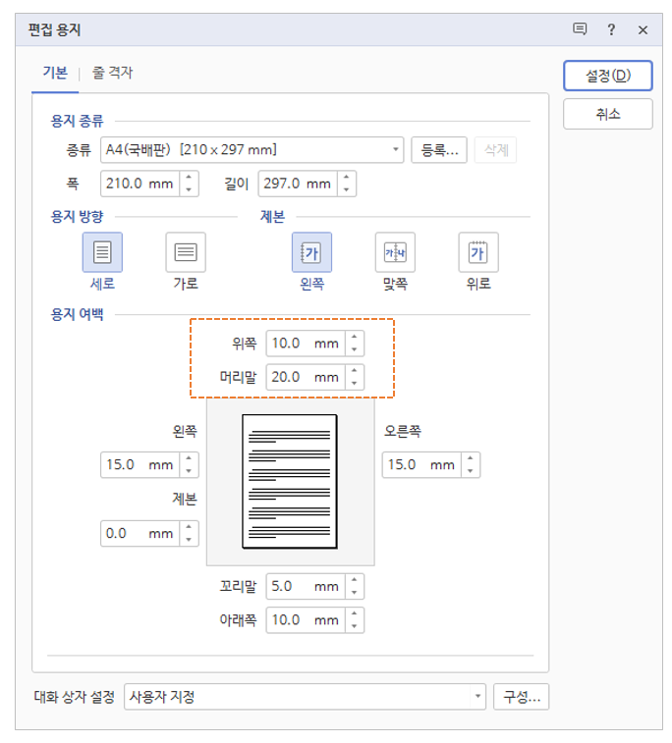The height and width of the screenshot is (743, 672).
Task: Decrease 왼쪽 left margin with down arrow
Action: [x=189, y=471]
